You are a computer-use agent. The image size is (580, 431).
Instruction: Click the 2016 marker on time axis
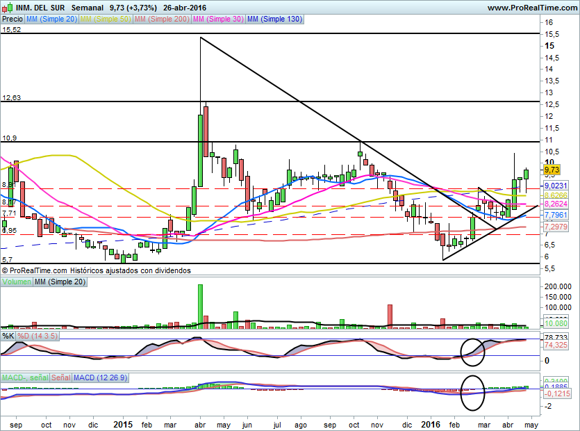pyautogui.click(x=431, y=424)
